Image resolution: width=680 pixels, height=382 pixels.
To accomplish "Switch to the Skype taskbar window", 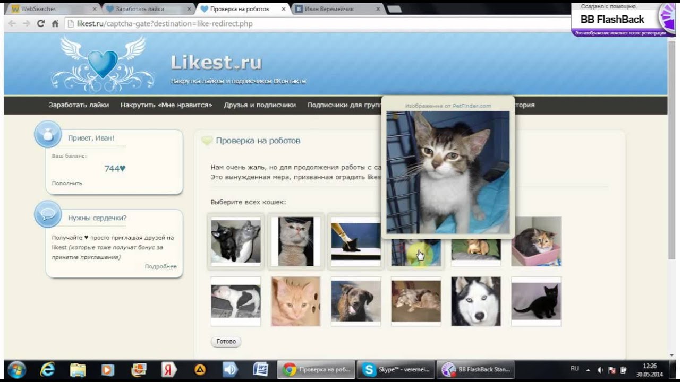I will tap(396, 369).
